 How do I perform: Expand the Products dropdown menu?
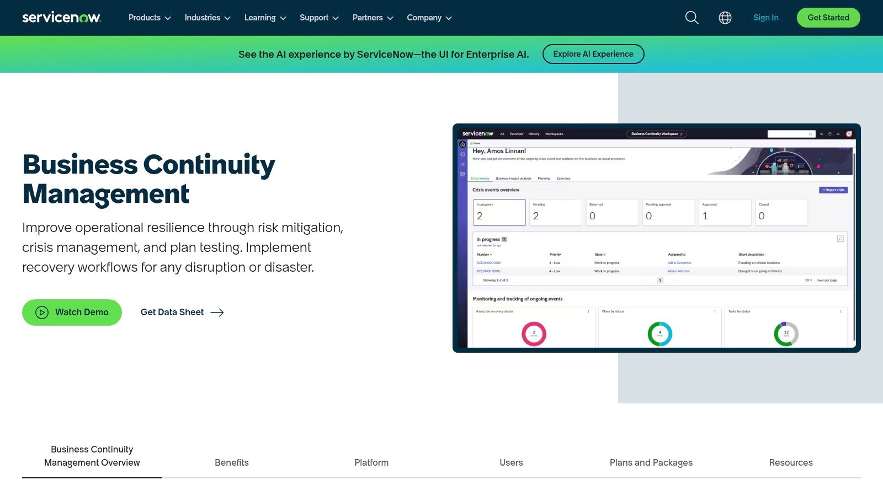(150, 18)
